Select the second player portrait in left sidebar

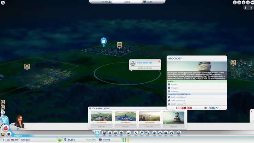[3, 107]
